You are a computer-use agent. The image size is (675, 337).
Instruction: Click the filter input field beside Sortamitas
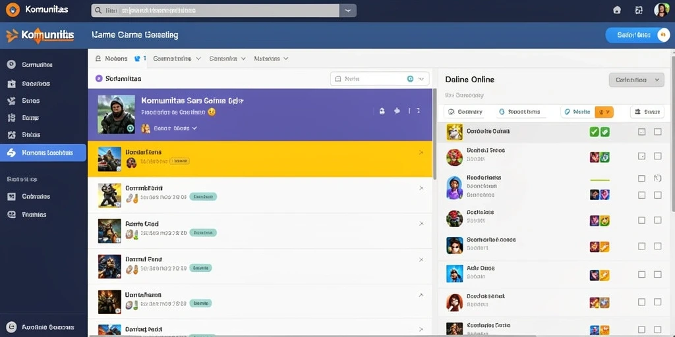379,79
